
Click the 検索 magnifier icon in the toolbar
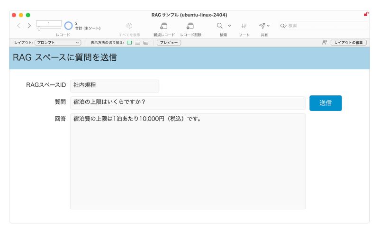[x=220, y=26]
